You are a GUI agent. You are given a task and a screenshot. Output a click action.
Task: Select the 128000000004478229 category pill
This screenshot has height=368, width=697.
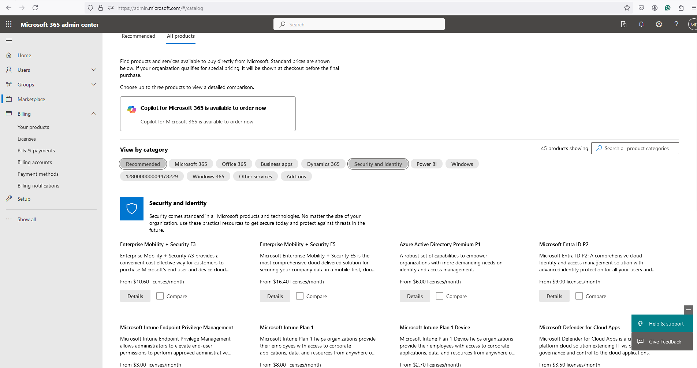[x=152, y=176]
